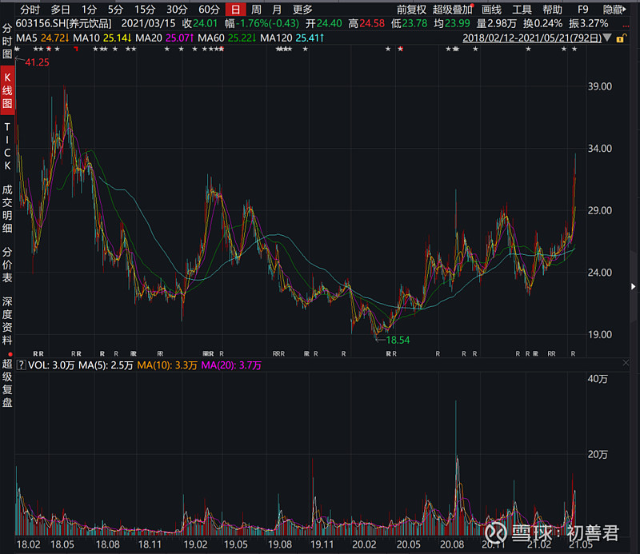640x554 pixels.
Task: Select the 1分 period tab
Action: coord(89,10)
